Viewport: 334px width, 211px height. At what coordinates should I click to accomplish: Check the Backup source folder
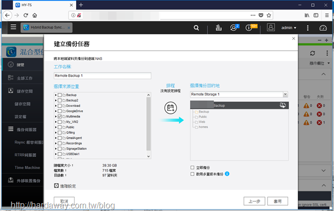coord(59,95)
